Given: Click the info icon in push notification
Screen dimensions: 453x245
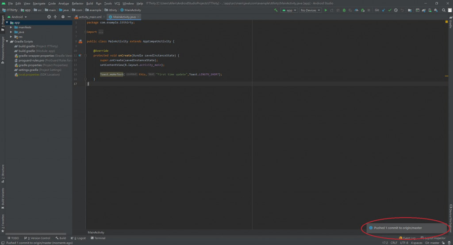Looking at the screenshot, I should click(371, 228).
